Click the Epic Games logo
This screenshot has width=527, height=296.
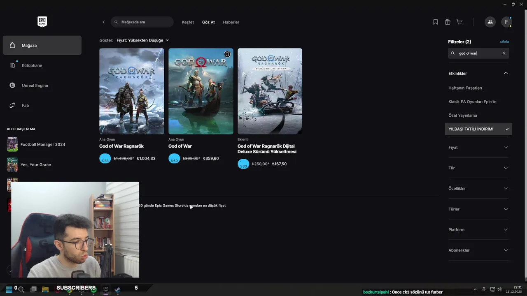[42, 22]
